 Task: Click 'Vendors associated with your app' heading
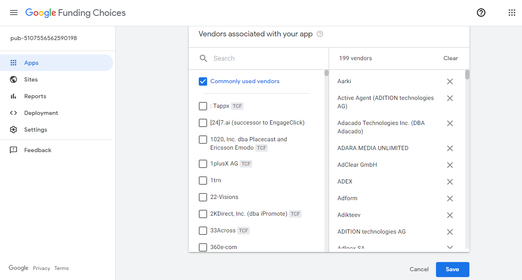coord(256,34)
